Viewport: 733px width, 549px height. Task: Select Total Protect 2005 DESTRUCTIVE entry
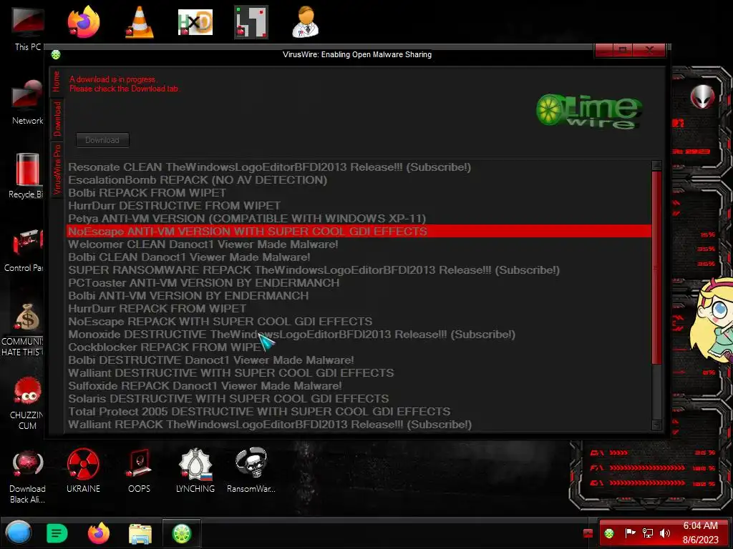(359, 412)
